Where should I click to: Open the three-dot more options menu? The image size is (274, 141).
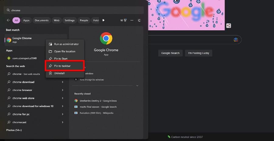click(132, 20)
